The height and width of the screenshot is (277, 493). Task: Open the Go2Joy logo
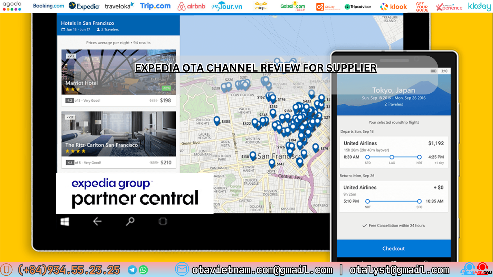coord(328,7)
